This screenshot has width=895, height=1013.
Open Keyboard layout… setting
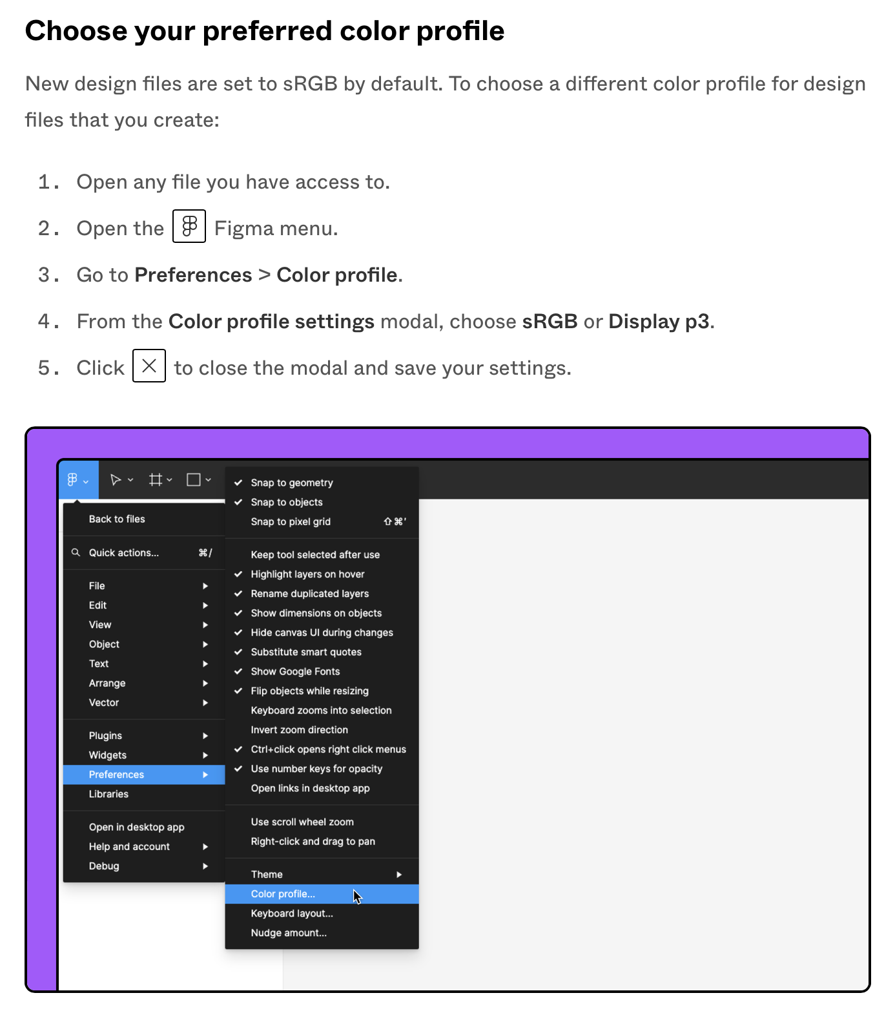(322, 914)
